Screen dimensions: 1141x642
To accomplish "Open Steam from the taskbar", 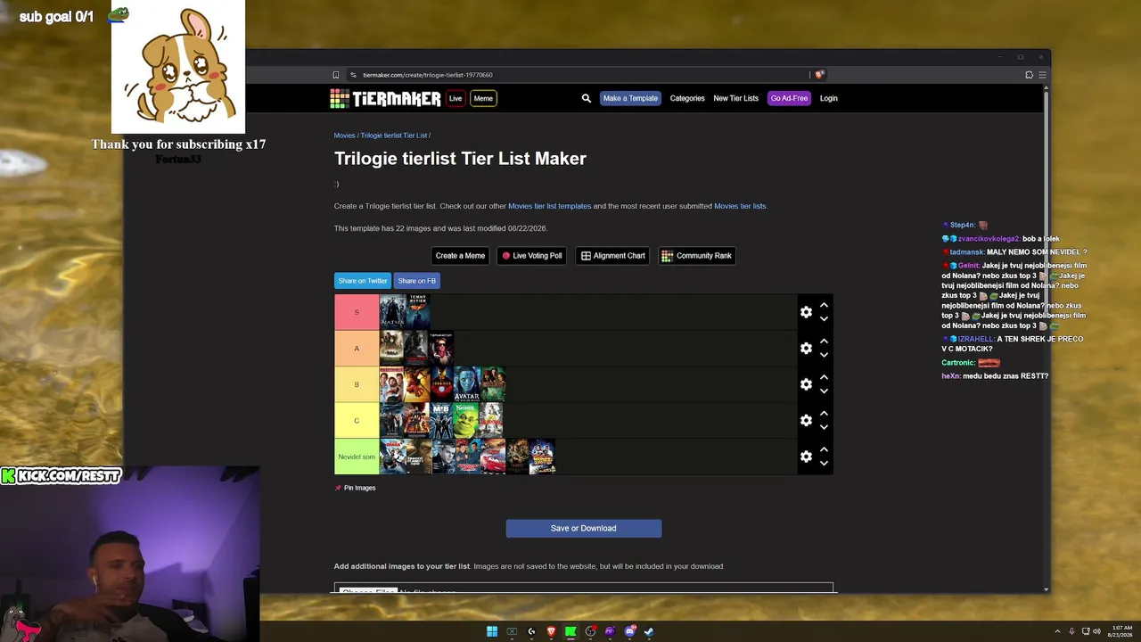I will (x=649, y=631).
